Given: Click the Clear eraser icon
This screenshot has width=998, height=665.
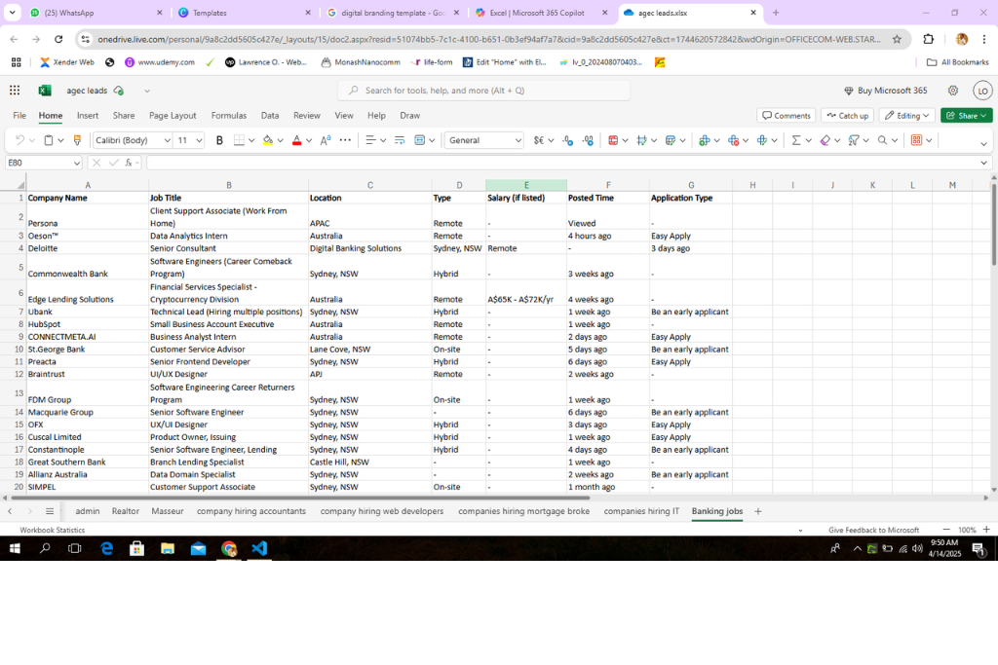Looking at the screenshot, I should tap(825, 140).
